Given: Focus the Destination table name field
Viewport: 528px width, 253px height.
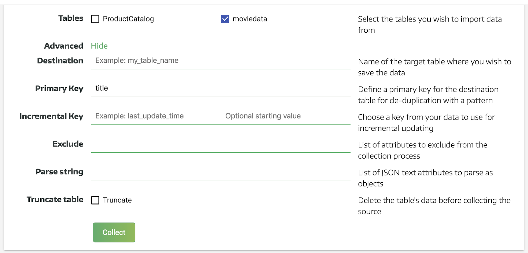Looking at the screenshot, I should (220, 60).
